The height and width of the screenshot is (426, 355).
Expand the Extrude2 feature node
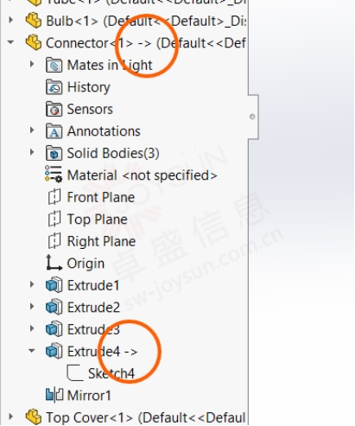32,307
